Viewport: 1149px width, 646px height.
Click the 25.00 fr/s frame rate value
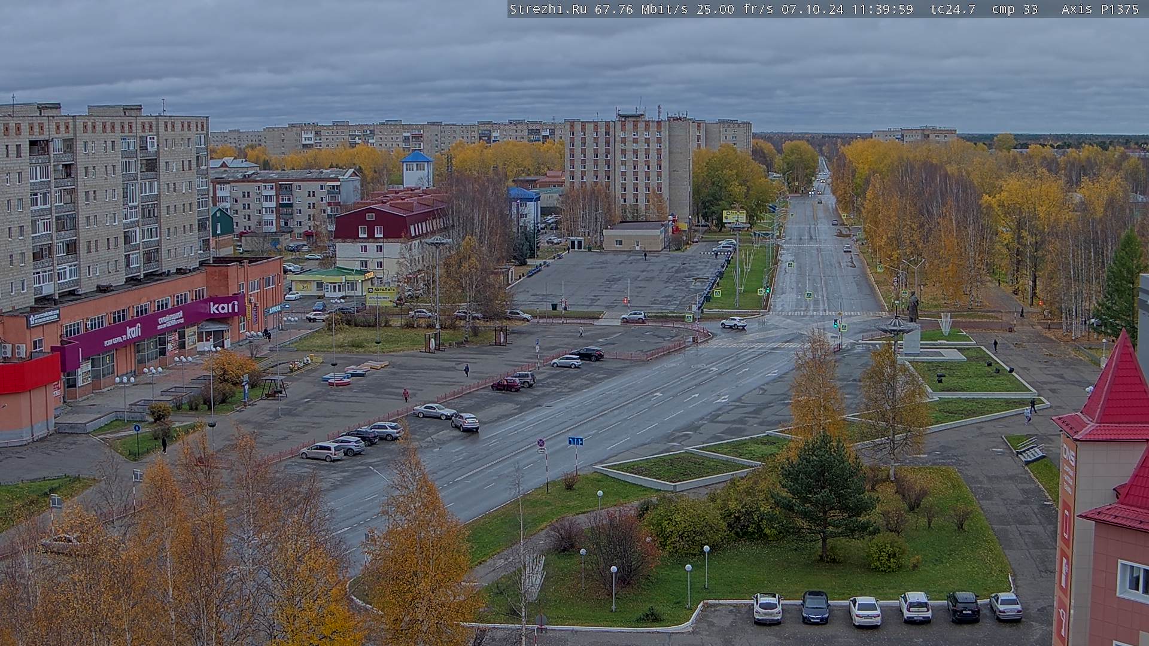(x=735, y=9)
